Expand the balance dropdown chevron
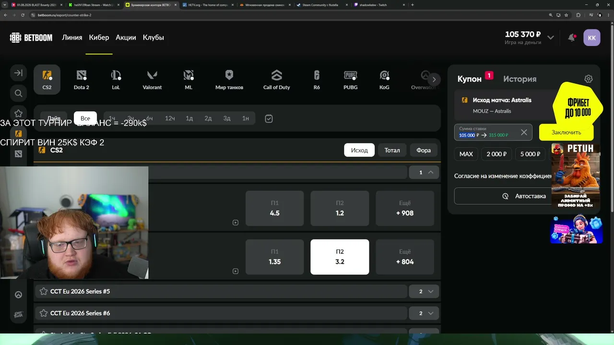 coord(551,38)
